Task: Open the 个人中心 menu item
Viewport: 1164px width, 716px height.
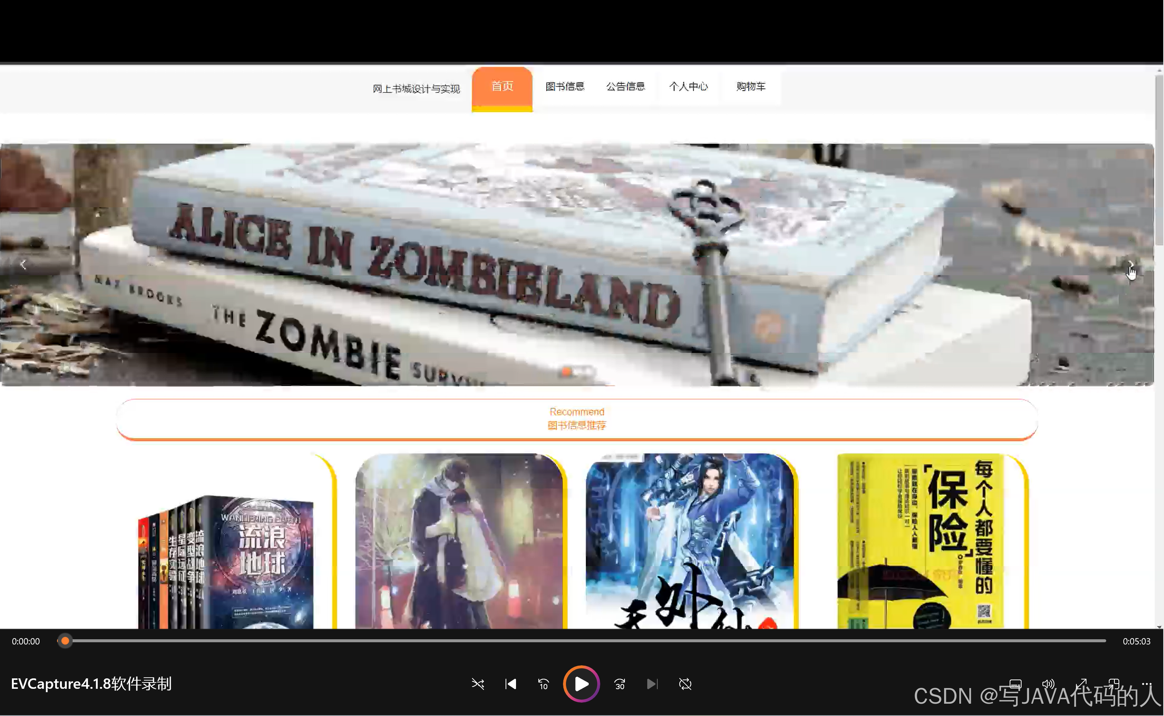Action: click(x=688, y=86)
